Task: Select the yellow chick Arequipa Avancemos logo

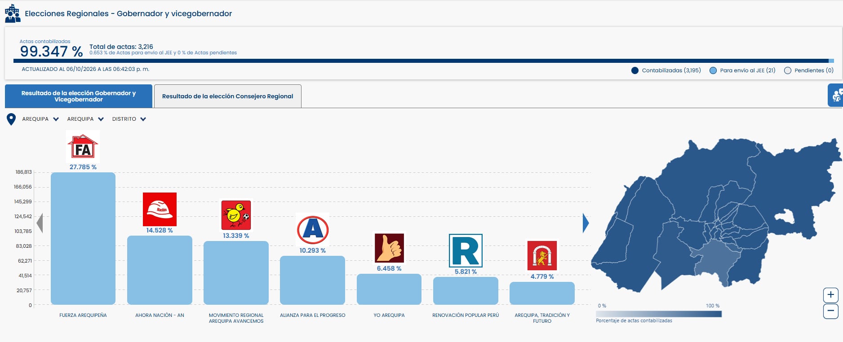Action: [x=236, y=215]
